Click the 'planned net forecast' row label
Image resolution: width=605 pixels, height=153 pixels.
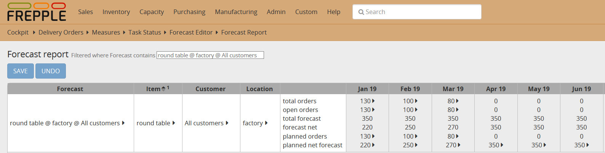pos(312,145)
